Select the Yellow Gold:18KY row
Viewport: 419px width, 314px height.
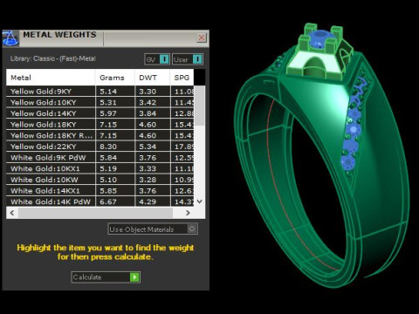pyautogui.click(x=100, y=125)
